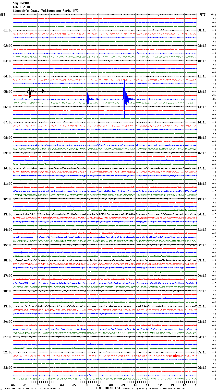Select the 13:00 MST time label
Image resolution: width=217 pixels, height=392 pixels.
tap(8, 214)
